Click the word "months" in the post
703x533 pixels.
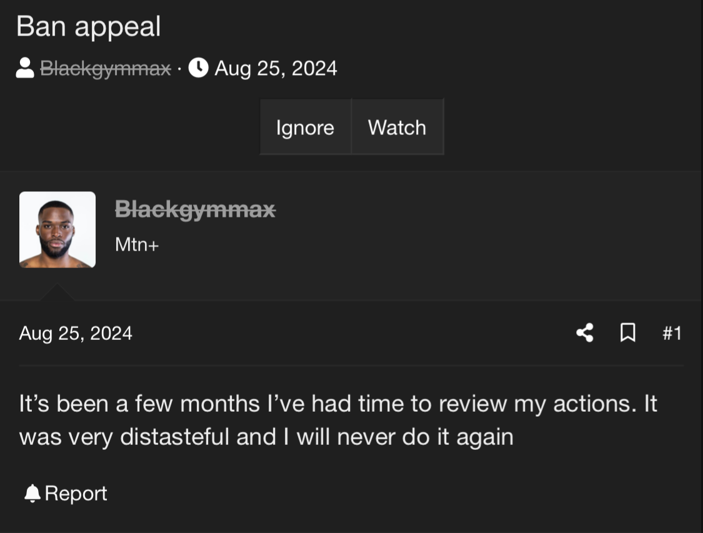(220, 404)
